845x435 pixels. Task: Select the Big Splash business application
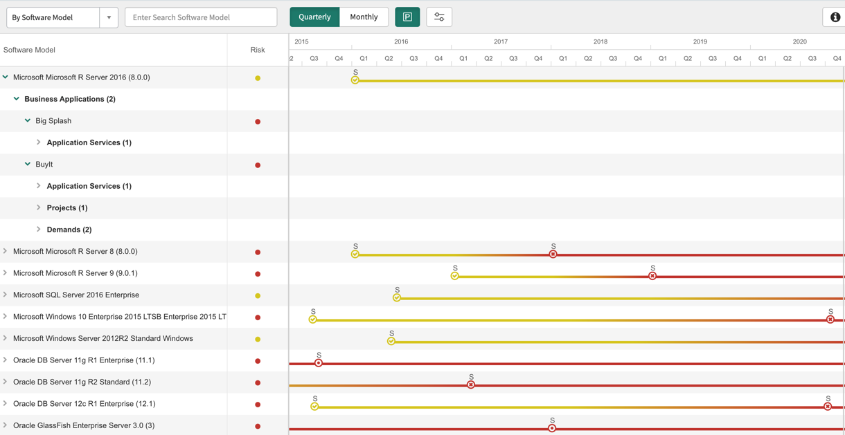53,121
